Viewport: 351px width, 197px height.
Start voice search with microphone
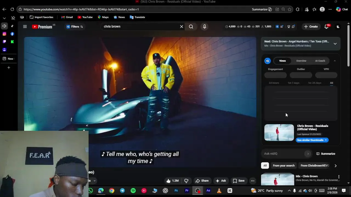[x=204, y=27]
